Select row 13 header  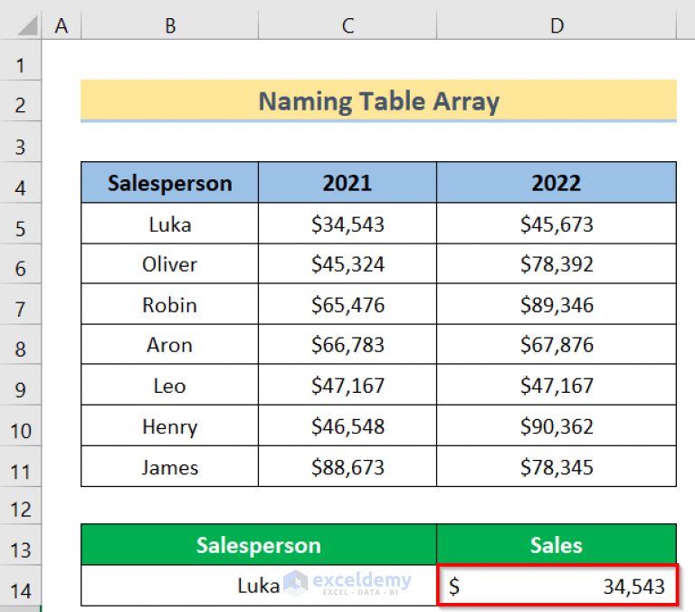(x=21, y=545)
